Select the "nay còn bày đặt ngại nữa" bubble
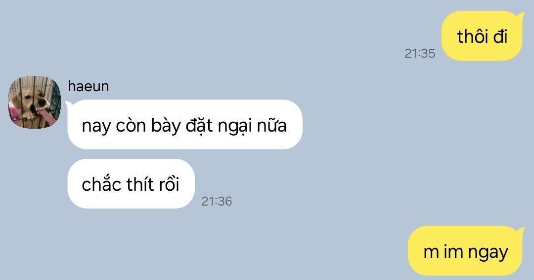Viewport: 534px width, 280px height. tap(185, 125)
